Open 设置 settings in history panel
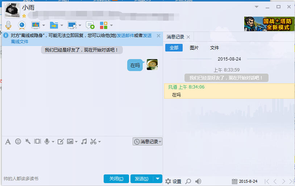This screenshot has width=295, height=186. (x=173, y=181)
